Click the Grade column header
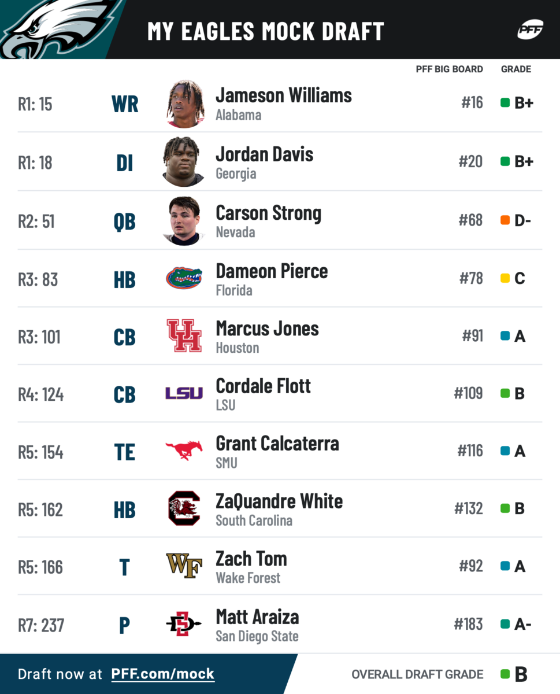 (516, 69)
